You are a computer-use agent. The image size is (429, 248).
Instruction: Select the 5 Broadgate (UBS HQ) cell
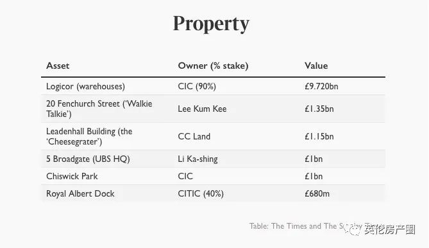tap(88, 159)
